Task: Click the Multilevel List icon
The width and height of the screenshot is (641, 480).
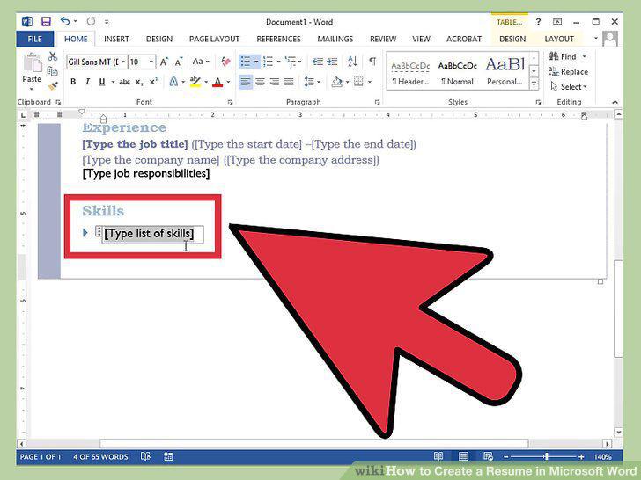Action: [x=291, y=62]
